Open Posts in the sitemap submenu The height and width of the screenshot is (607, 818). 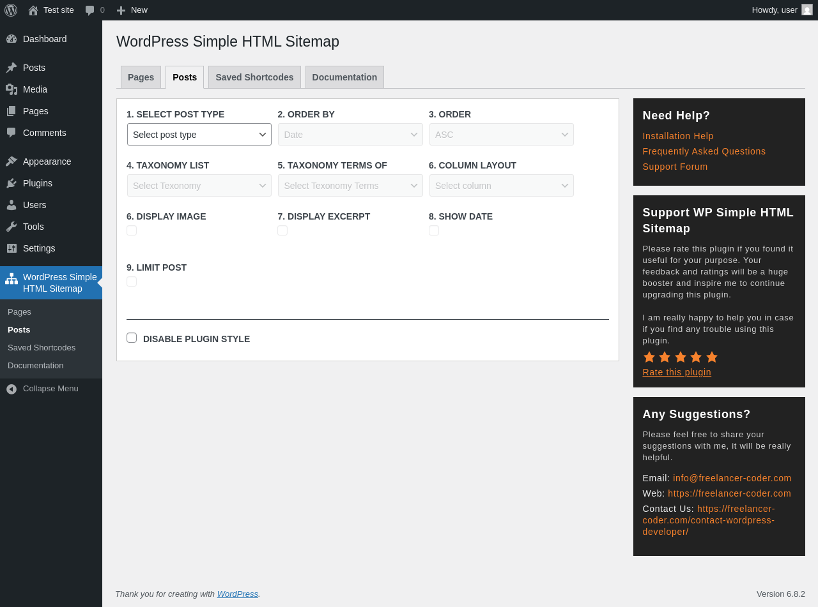(x=19, y=330)
